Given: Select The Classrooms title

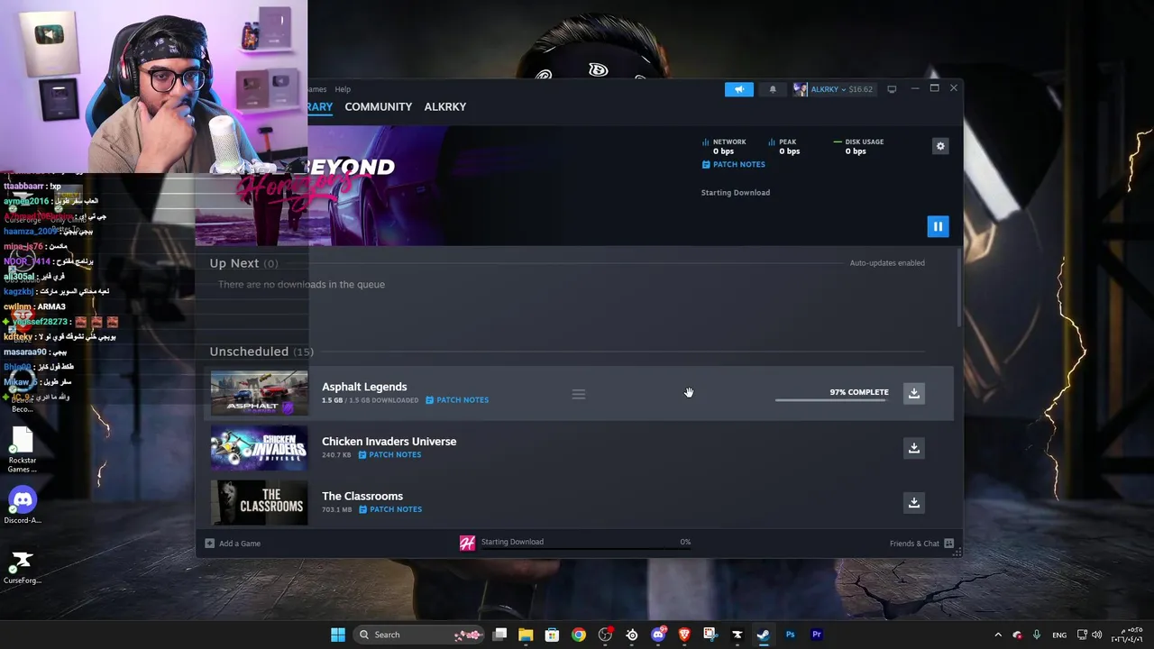Looking at the screenshot, I should (x=362, y=497).
